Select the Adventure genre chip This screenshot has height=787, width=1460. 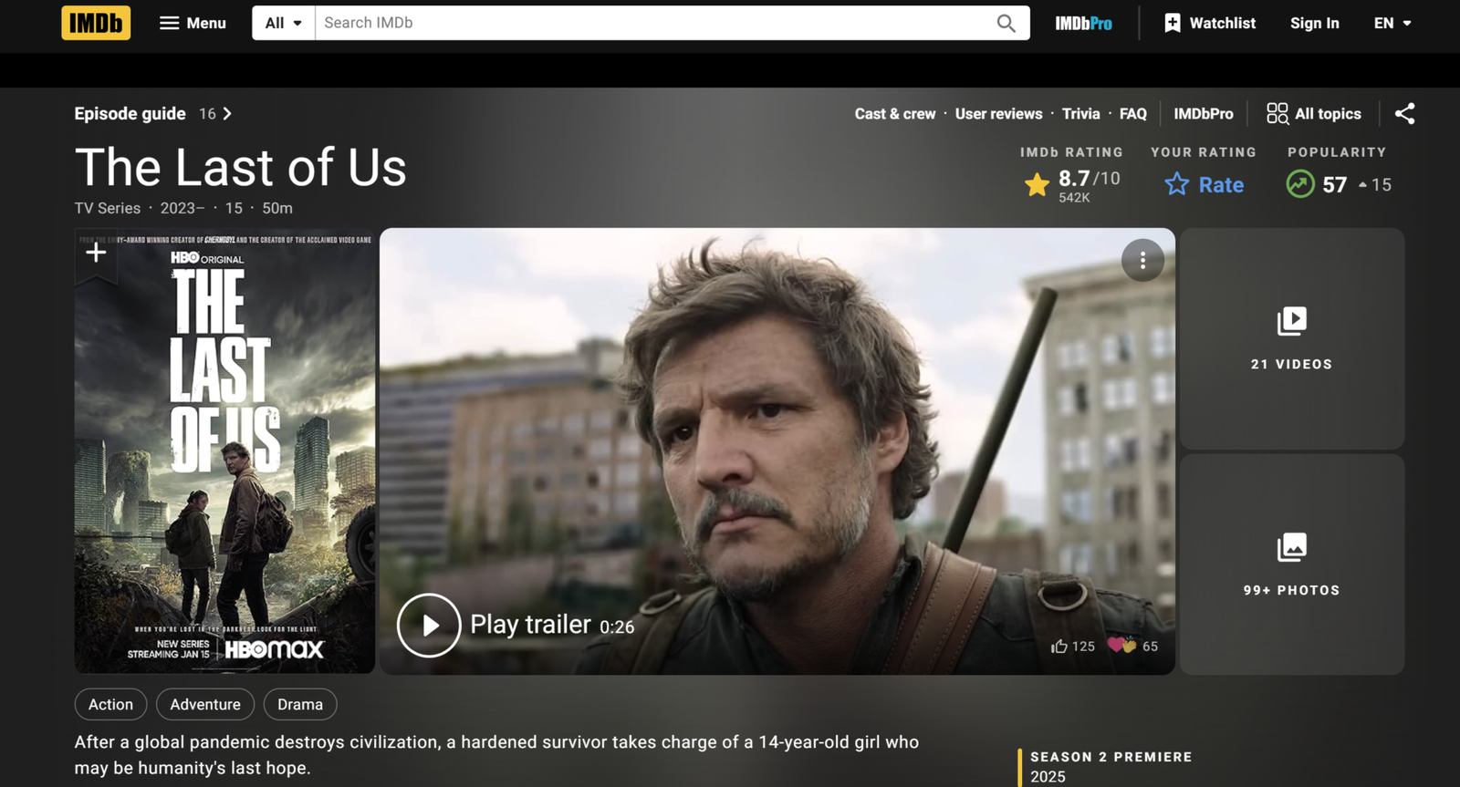click(x=205, y=704)
